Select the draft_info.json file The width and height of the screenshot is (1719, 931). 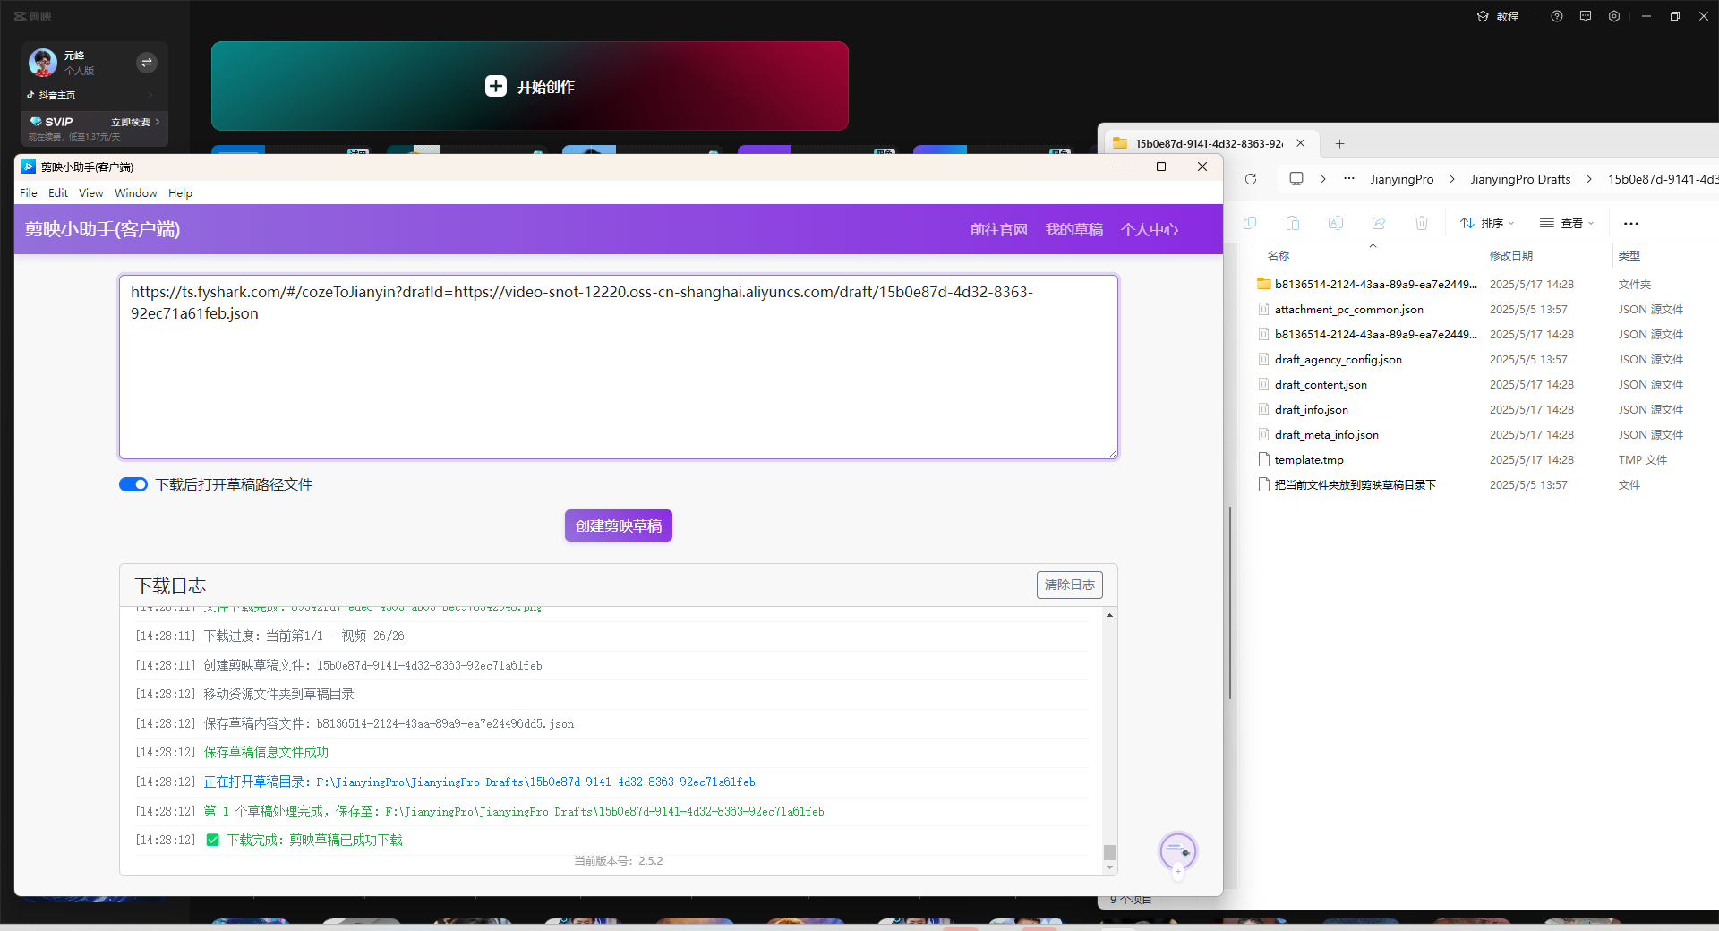click(x=1312, y=409)
